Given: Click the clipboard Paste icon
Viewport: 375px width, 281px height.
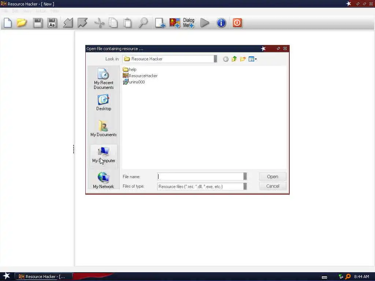Looking at the screenshot, I should [x=127, y=23].
